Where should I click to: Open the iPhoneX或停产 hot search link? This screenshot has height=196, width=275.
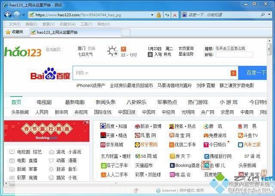click(91, 86)
